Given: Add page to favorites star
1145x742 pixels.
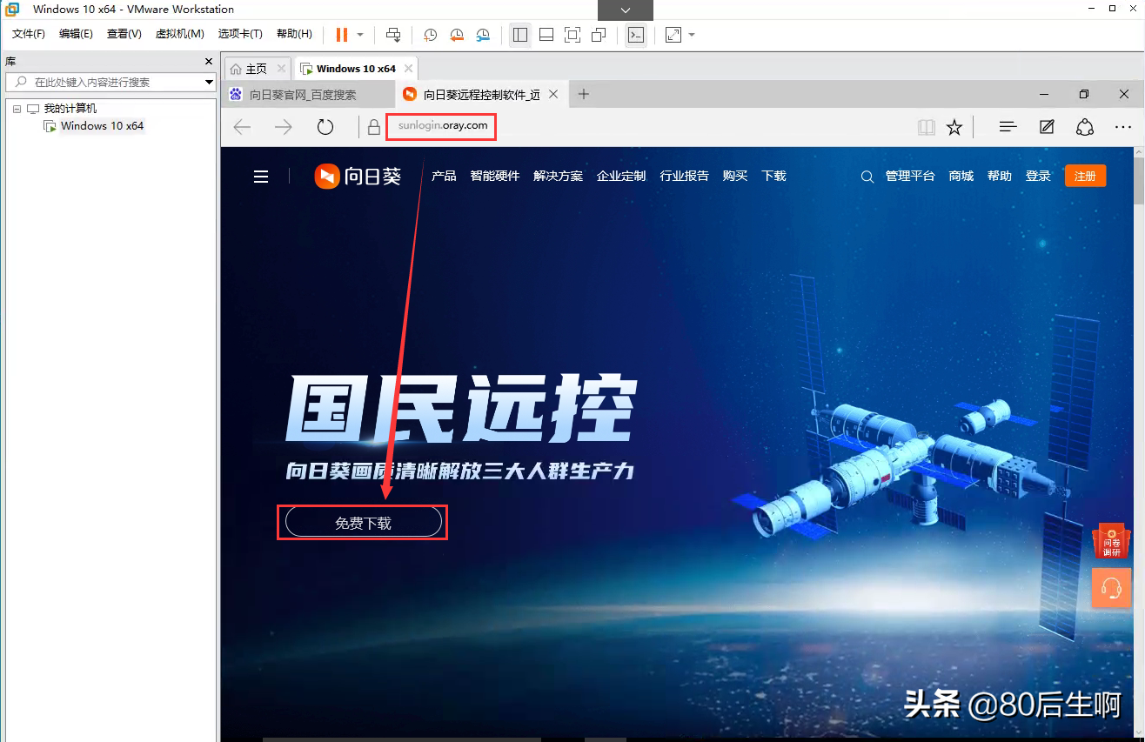Looking at the screenshot, I should pos(954,127).
